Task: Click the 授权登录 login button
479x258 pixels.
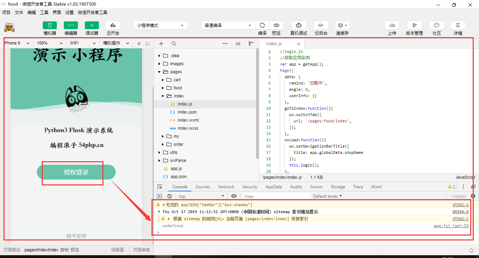Action: [x=76, y=172]
